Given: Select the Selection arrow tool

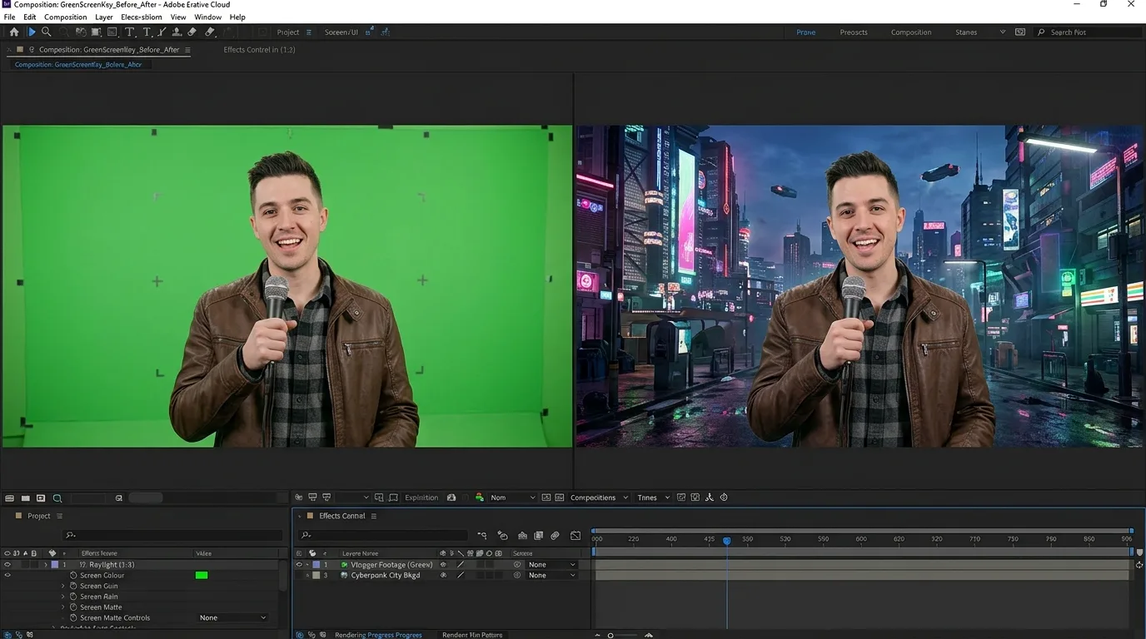Looking at the screenshot, I should pyautogui.click(x=32, y=32).
